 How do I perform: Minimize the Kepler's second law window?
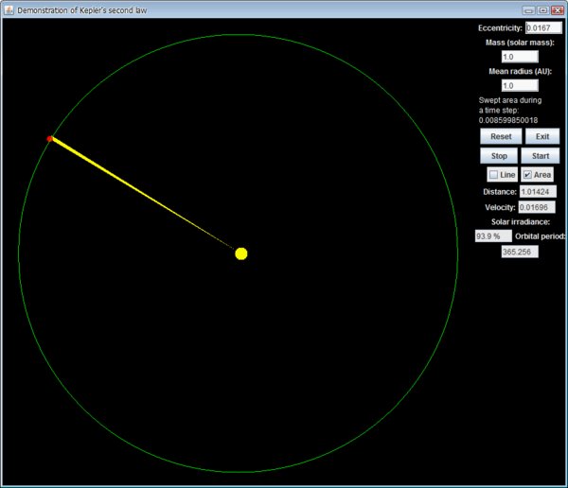coord(528,10)
